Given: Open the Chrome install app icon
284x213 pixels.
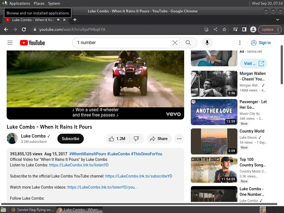Looking at the screenshot, I should (x=206, y=29).
